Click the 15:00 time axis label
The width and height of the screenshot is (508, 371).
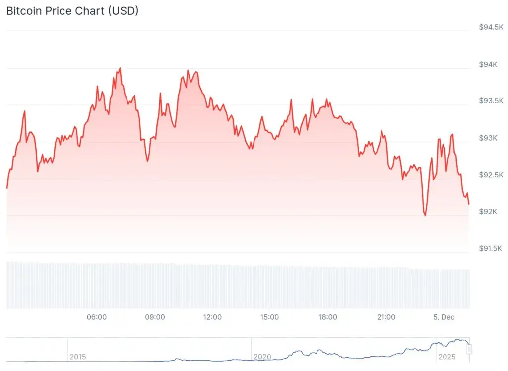pos(270,317)
